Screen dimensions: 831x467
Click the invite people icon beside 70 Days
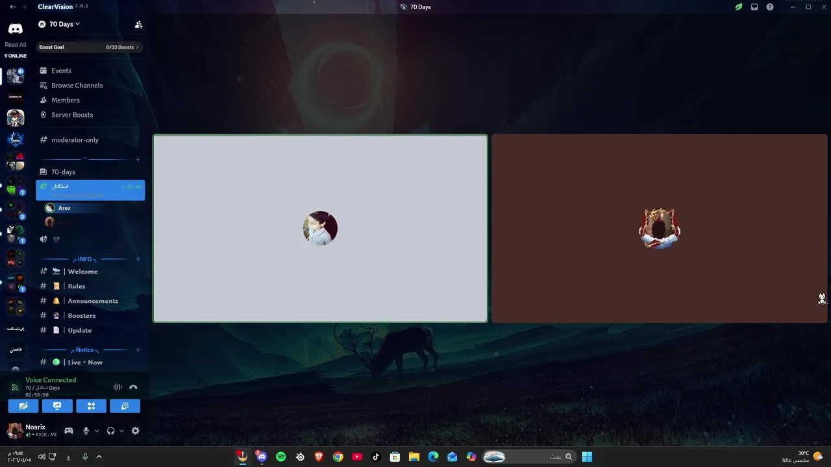point(138,24)
